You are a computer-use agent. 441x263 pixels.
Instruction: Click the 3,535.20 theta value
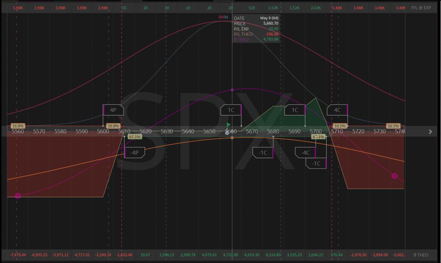coord(294,255)
